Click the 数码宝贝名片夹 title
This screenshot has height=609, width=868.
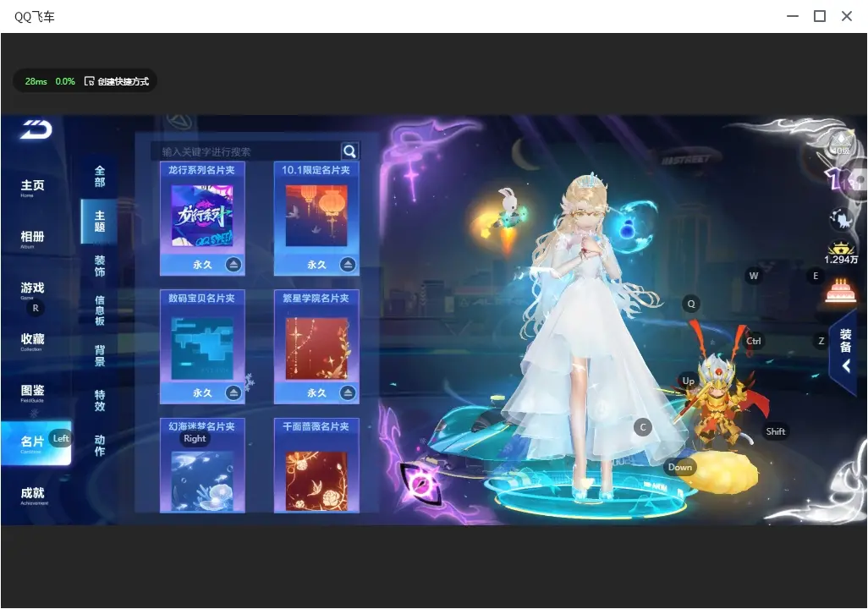click(x=202, y=298)
